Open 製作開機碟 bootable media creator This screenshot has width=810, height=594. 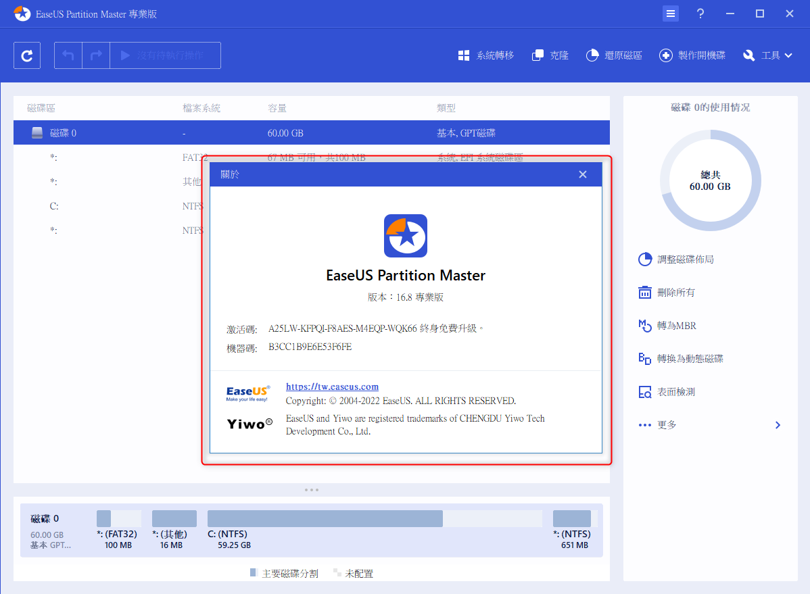click(x=692, y=55)
